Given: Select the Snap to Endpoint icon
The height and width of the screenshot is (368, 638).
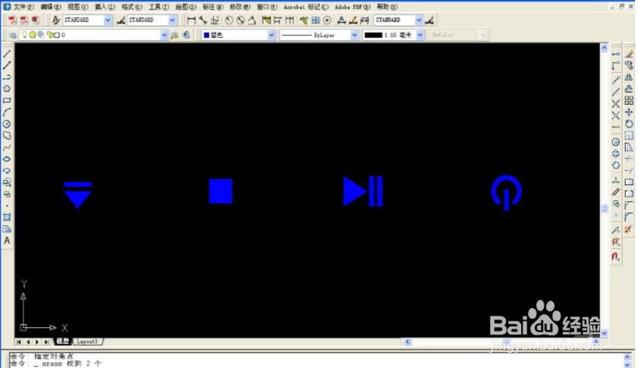Looking at the screenshot, I should 616,80.
